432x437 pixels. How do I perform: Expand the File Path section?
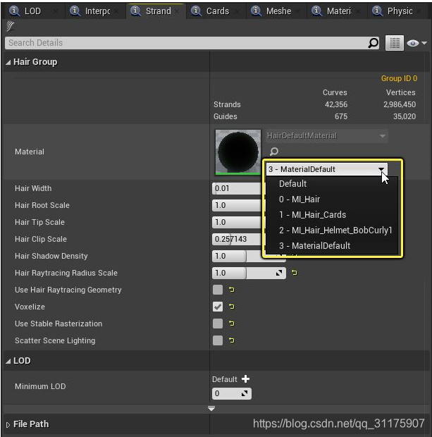pos(8,425)
